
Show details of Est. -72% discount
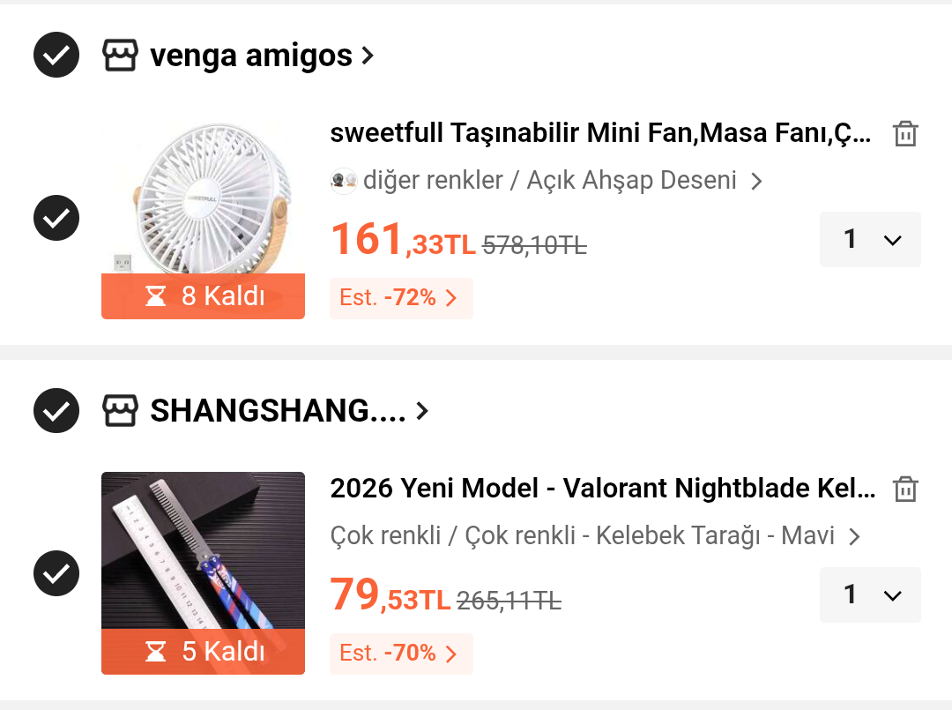[401, 298]
